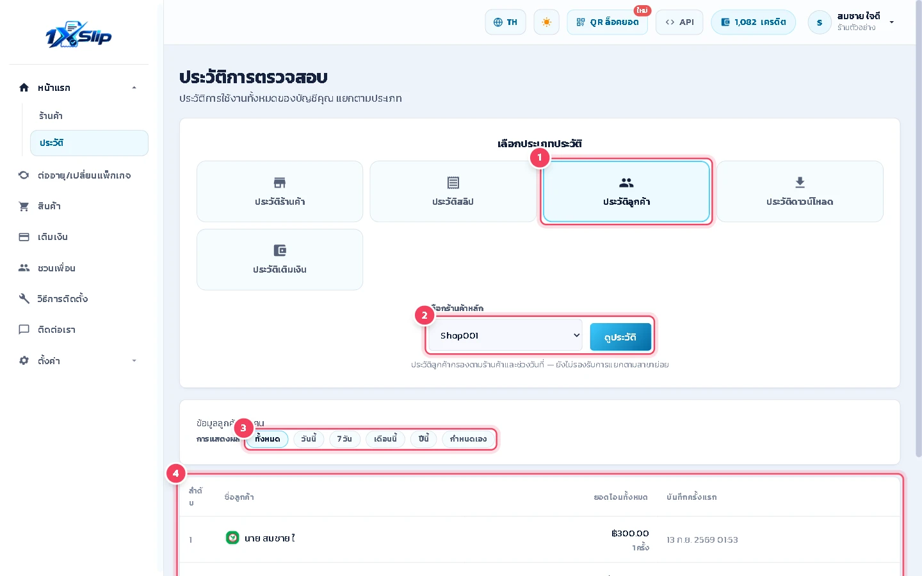Select the วันนี้ display filter chip
The image size is (922, 576).
coord(309,439)
